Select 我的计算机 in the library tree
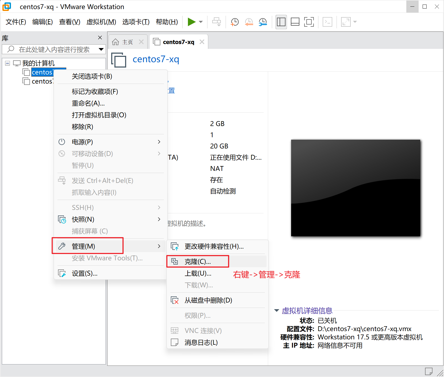This screenshot has width=444, height=377. tap(38, 63)
